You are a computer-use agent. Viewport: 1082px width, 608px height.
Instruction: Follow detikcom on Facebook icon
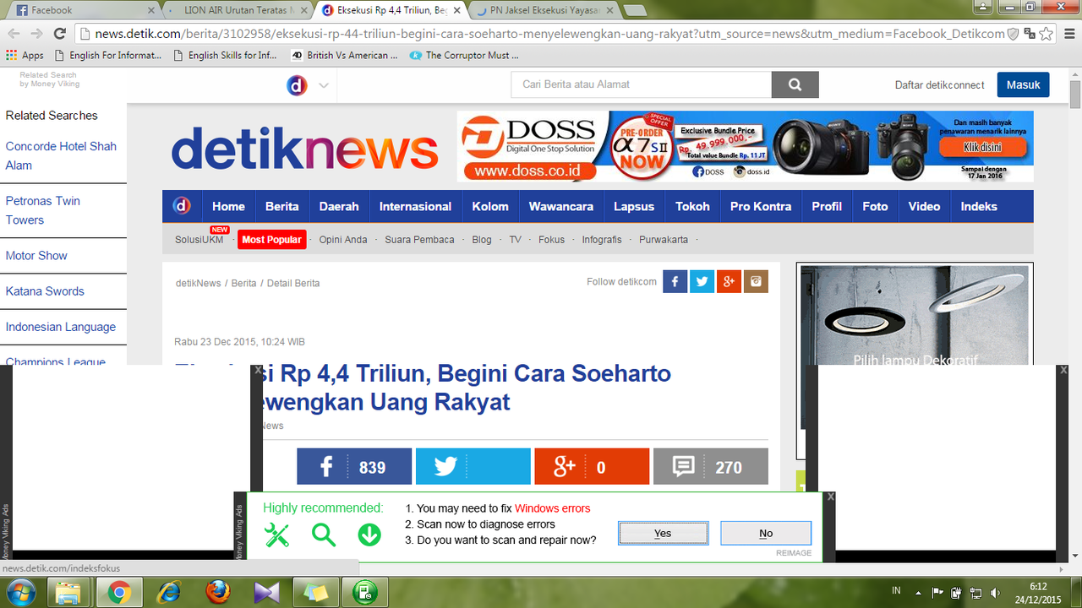(675, 282)
